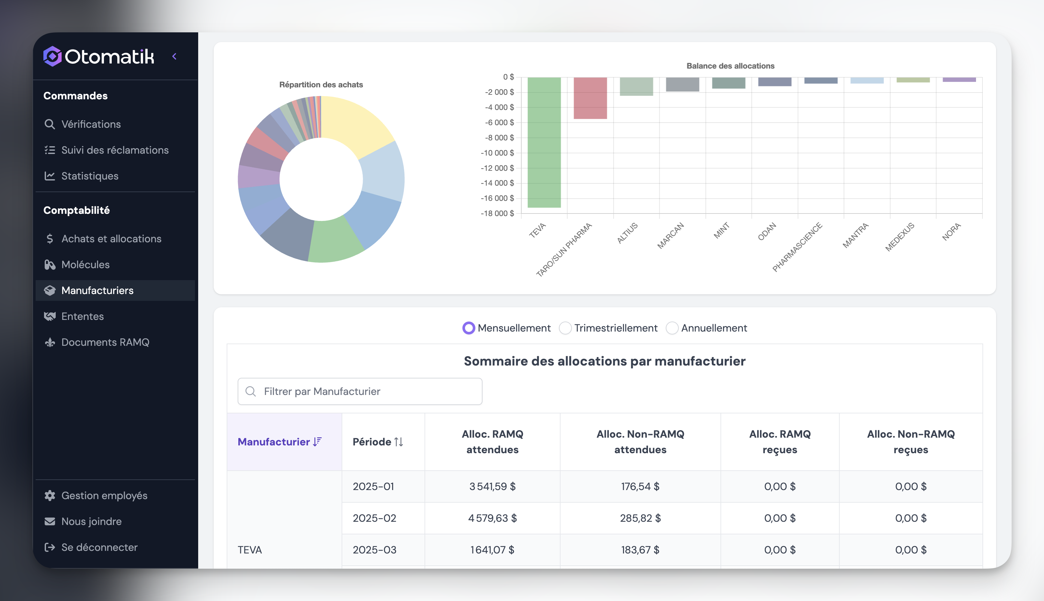Click the Otomatik logo icon
This screenshot has height=601, width=1044.
pyautogui.click(x=52, y=56)
